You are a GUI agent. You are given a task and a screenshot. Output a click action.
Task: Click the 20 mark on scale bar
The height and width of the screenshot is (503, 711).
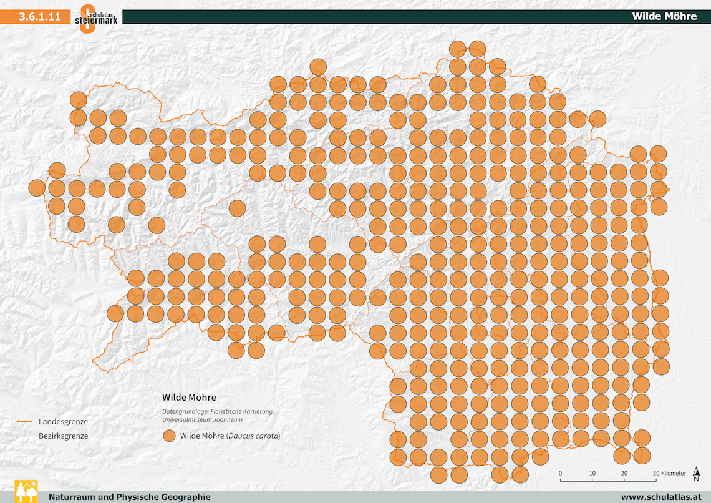(624, 473)
